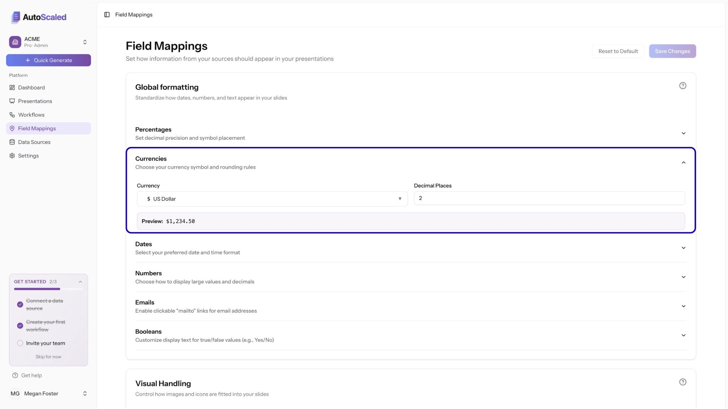This screenshot has width=728, height=409.
Task: Click the Create your first workflow checkmark
Action: tap(20, 326)
